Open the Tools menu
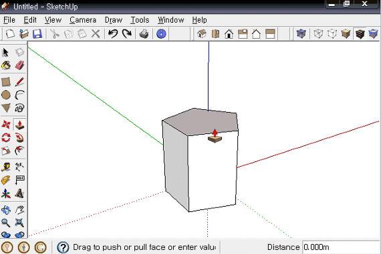This screenshot has width=381, height=254. tap(140, 20)
